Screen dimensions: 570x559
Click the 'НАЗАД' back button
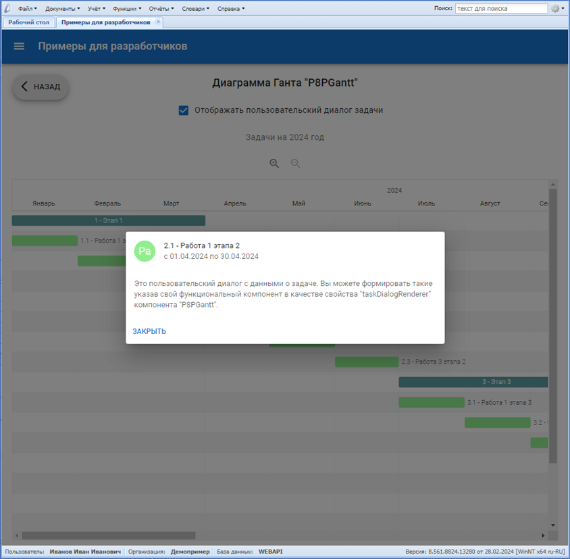pyautogui.click(x=41, y=87)
